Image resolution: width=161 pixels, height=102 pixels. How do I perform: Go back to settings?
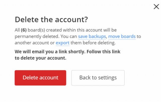pyautogui.click(x=98, y=78)
